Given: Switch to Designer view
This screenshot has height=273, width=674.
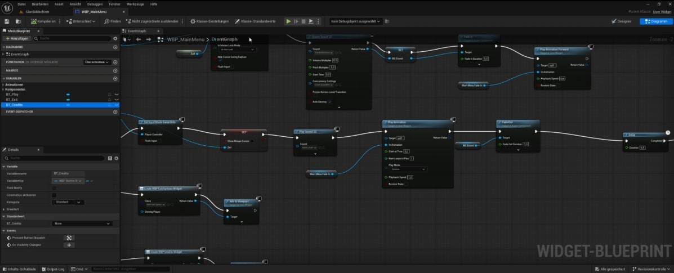Looking at the screenshot, I should point(621,21).
